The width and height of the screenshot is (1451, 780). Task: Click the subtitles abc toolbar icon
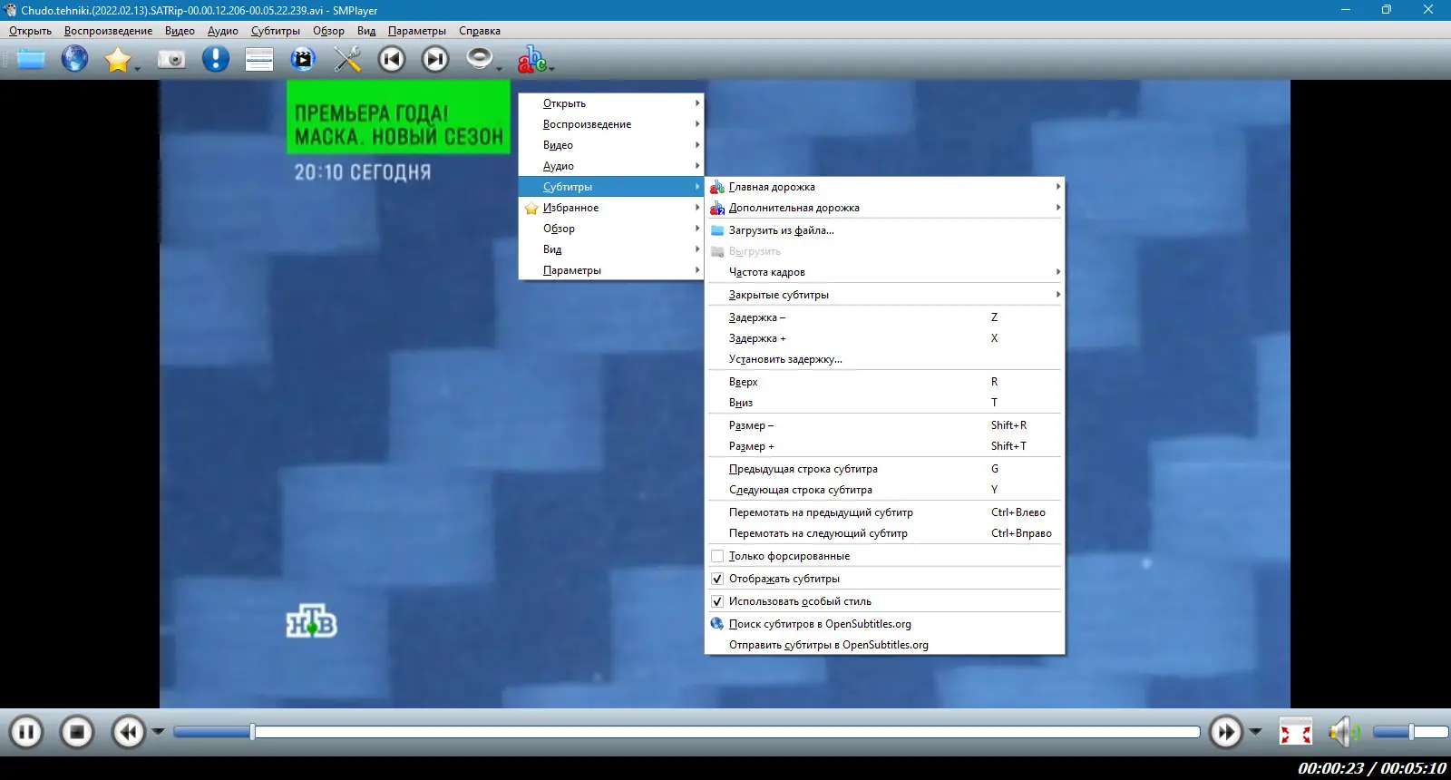pos(531,60)
